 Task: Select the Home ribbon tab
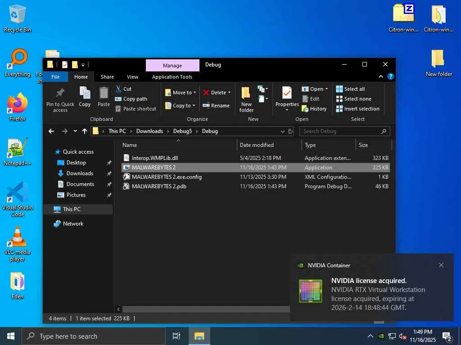coord(81,77)
